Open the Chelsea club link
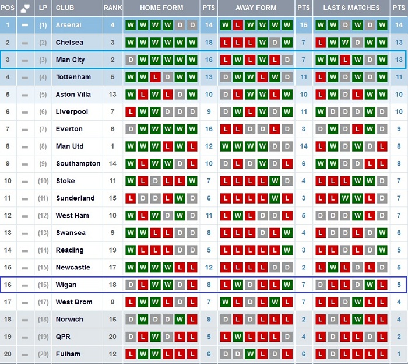Screen dimensions: 408x364 tap(69, 43)
